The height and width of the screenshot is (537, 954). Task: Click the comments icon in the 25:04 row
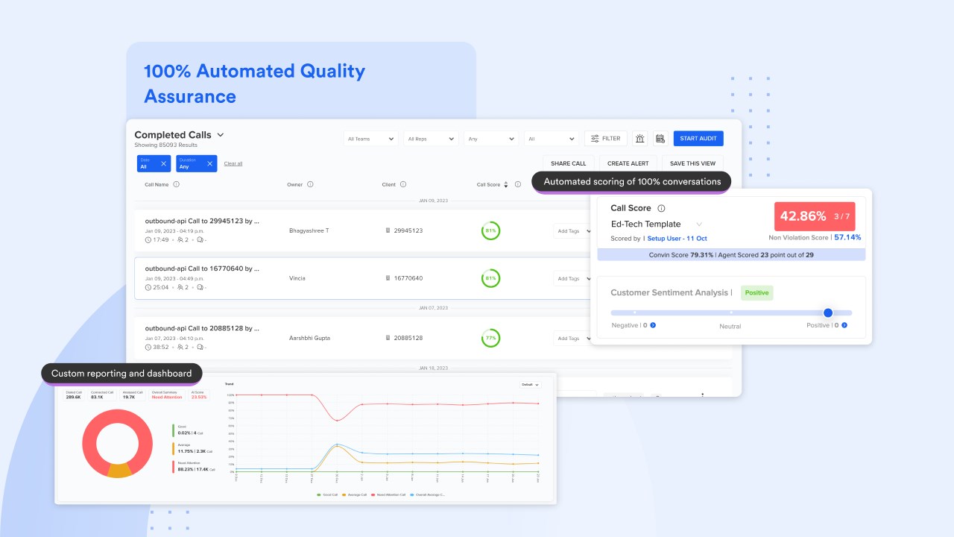[x=200, y=287]
